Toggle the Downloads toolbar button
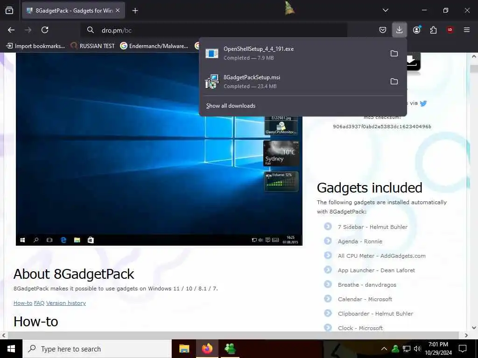This screenshot has height=358, width=478. 400,30
